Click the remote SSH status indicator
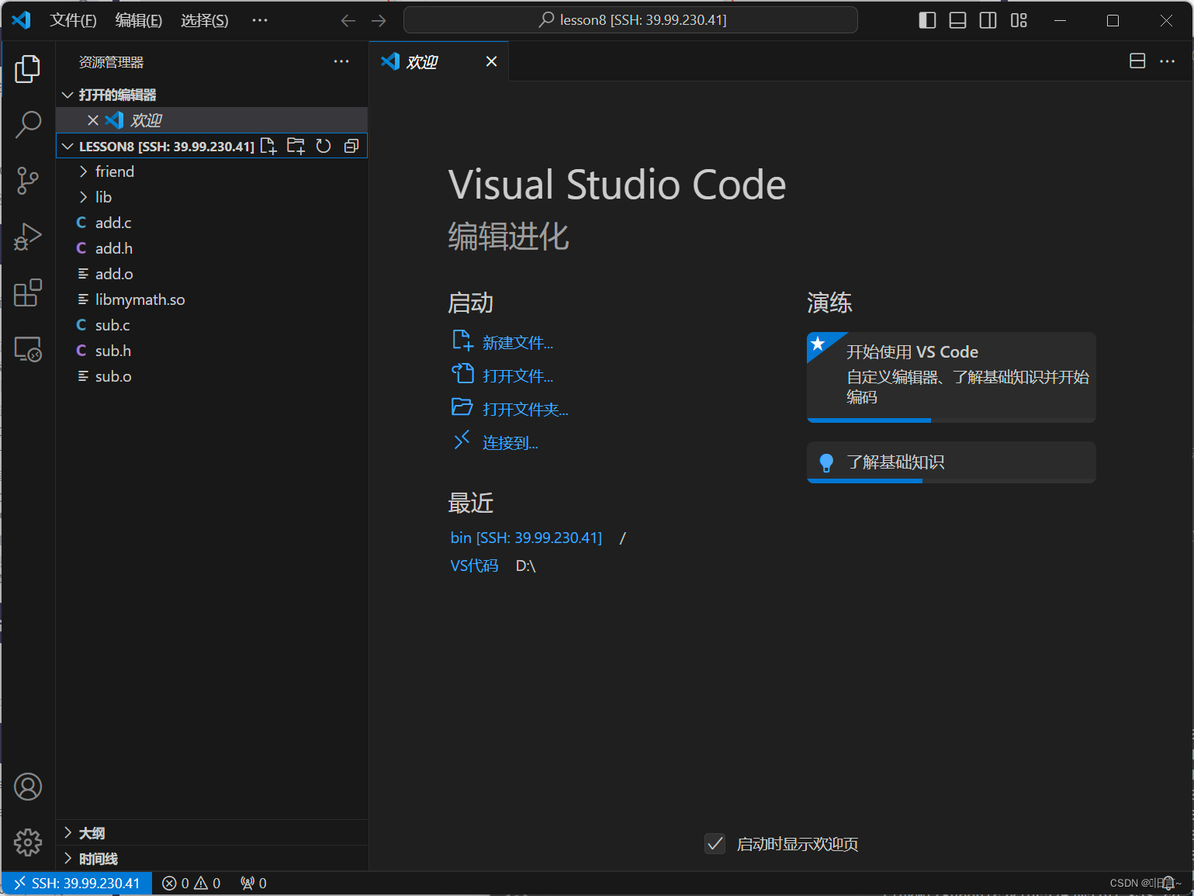Viewport: 1194px width, 896px height. 77,883
